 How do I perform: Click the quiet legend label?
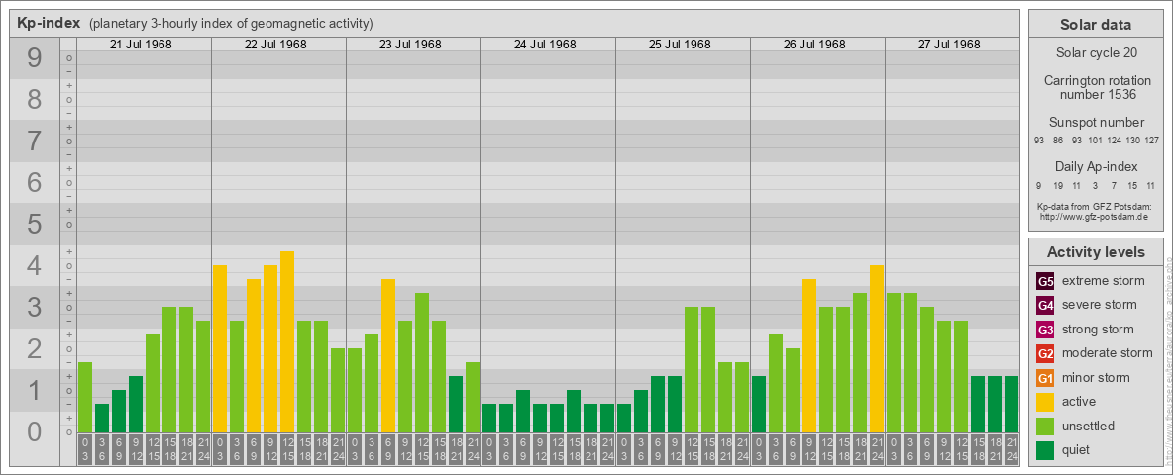tap(1078, 450)
